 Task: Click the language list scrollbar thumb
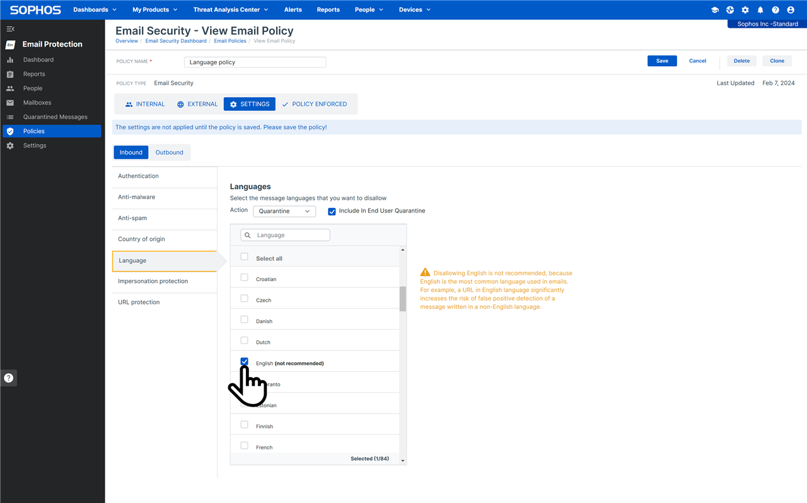point(403,298)
